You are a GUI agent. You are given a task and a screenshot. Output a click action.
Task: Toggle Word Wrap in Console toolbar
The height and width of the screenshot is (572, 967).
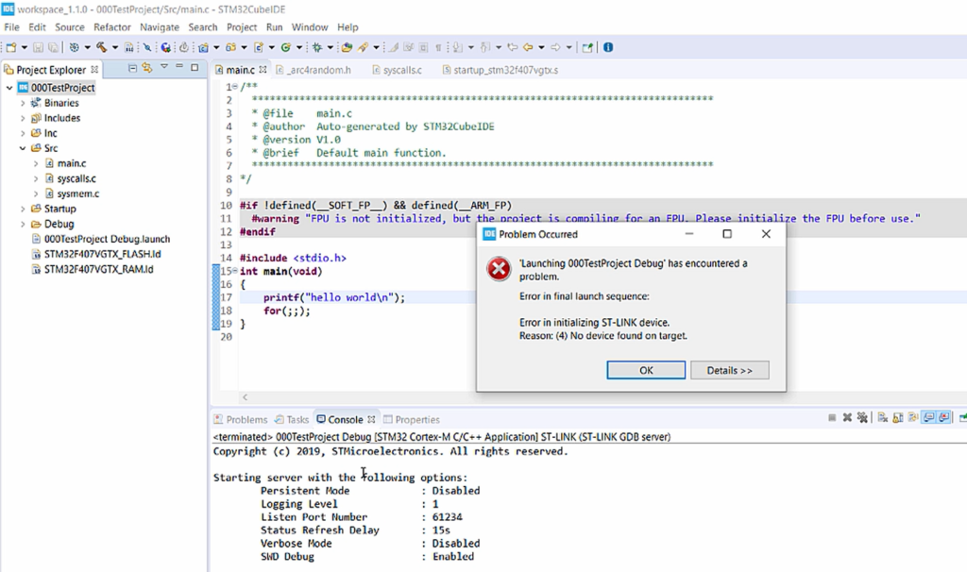(913, 418)
